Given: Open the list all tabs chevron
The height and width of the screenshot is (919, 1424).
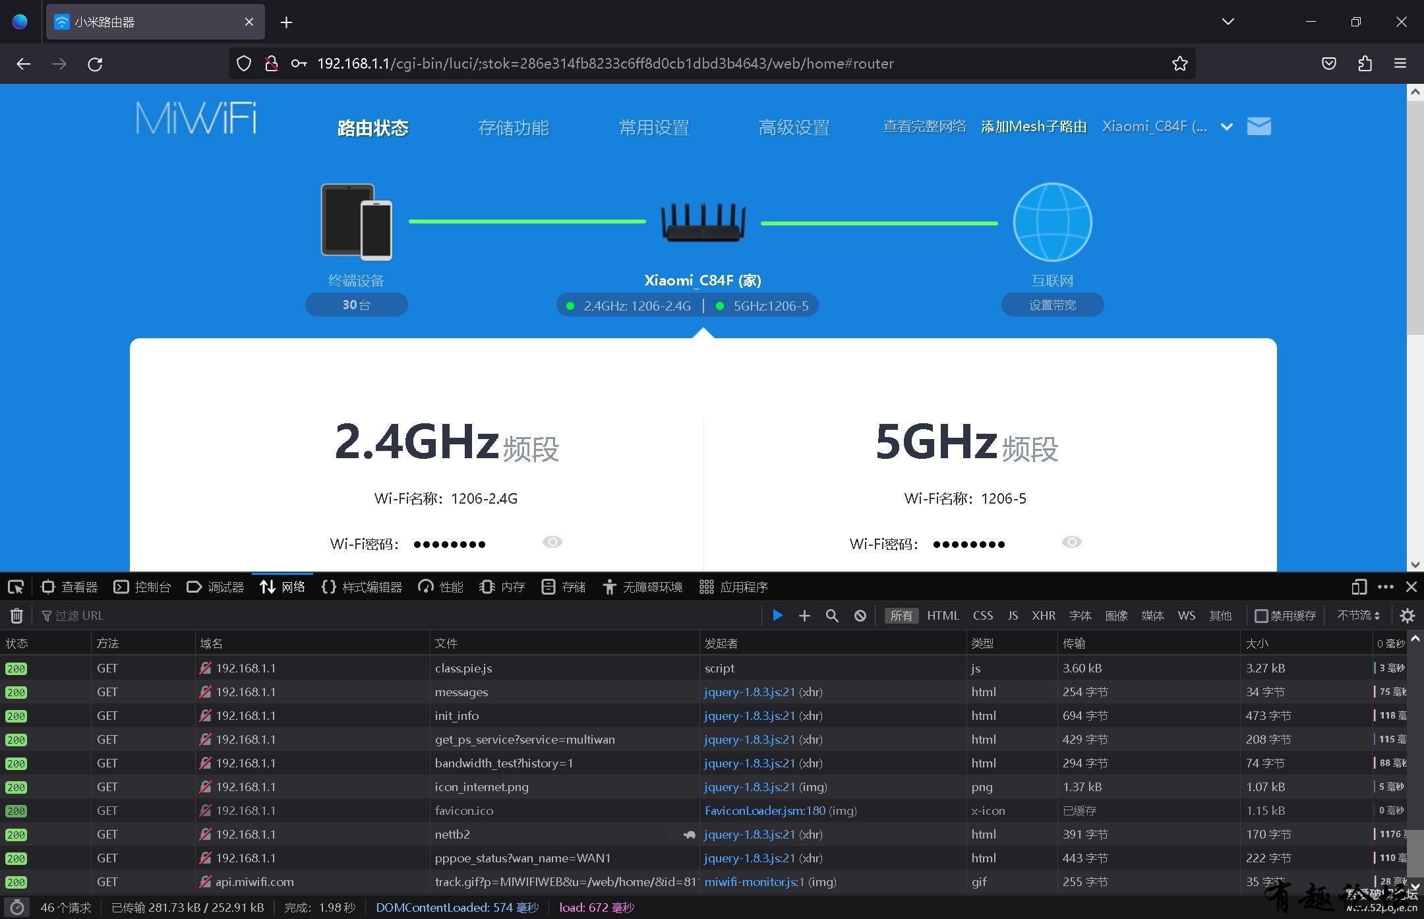Looking at the screenshot, I should (x=1228, y=22).
